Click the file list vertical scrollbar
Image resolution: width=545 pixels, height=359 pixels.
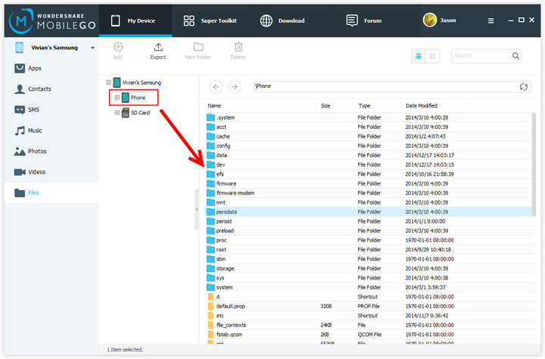534,164
